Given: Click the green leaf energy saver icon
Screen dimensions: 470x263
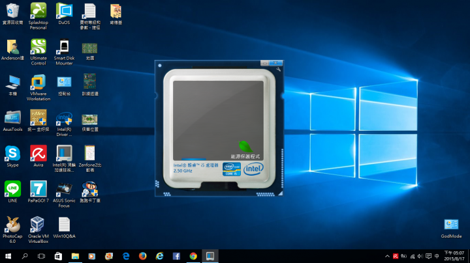Looking at the screenshot, I should (x=245, y=146).
